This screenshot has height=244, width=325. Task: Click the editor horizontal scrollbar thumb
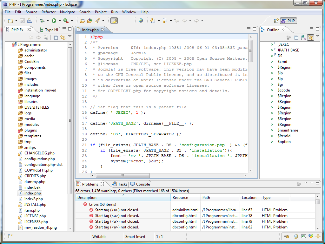(x=123, y=175)
